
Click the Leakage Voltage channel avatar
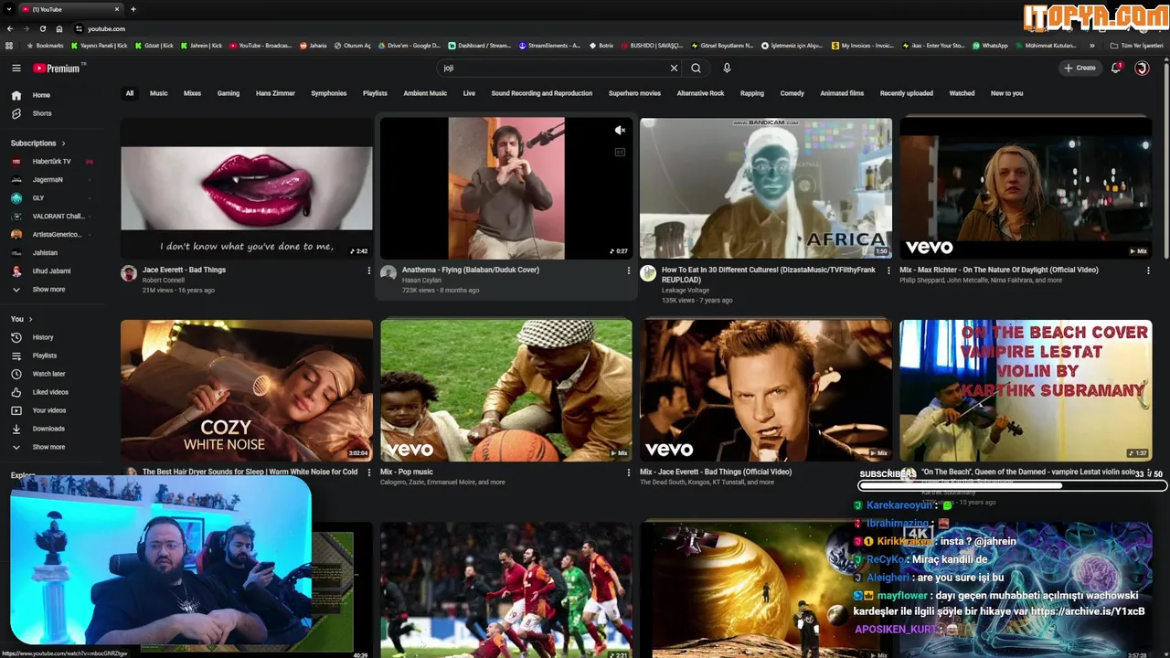[x=648, y=273]
